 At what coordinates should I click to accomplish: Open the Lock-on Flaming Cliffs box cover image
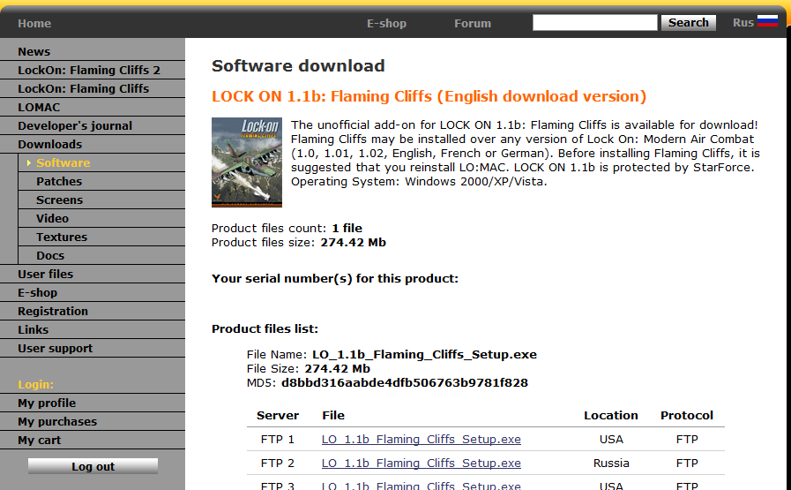tap(247, 162)
